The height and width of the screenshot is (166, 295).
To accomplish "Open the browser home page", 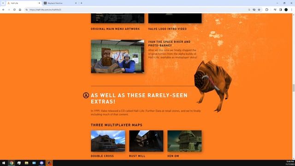I will pyautogui.click(x=20, y=10).
